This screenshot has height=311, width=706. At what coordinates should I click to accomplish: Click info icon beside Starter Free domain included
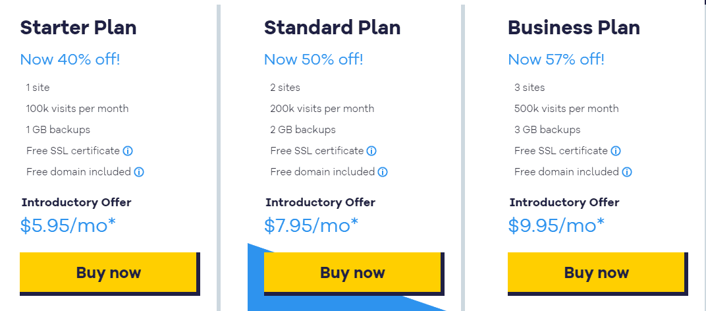point(139,172)
